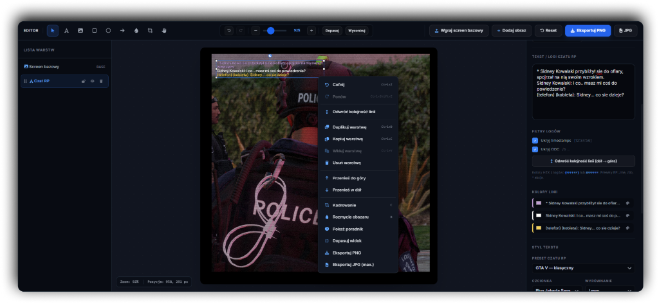The image size is (659, 304).
Task: Open GTA V — klasyczny preset dropdown
Action: tap(583, 268)
